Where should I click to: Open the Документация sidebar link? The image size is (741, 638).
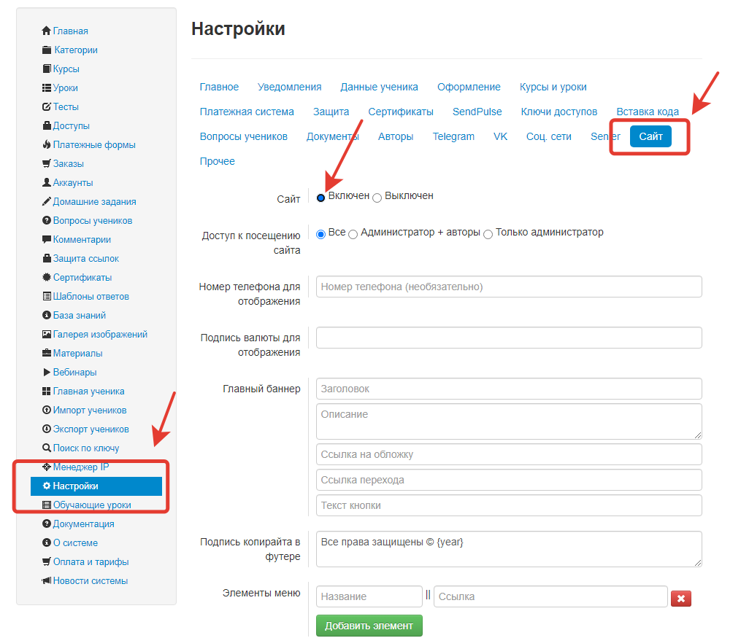83,524
